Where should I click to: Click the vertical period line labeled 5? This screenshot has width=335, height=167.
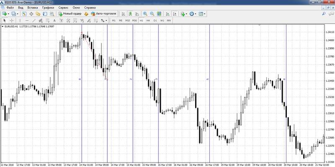click(209, 94)
